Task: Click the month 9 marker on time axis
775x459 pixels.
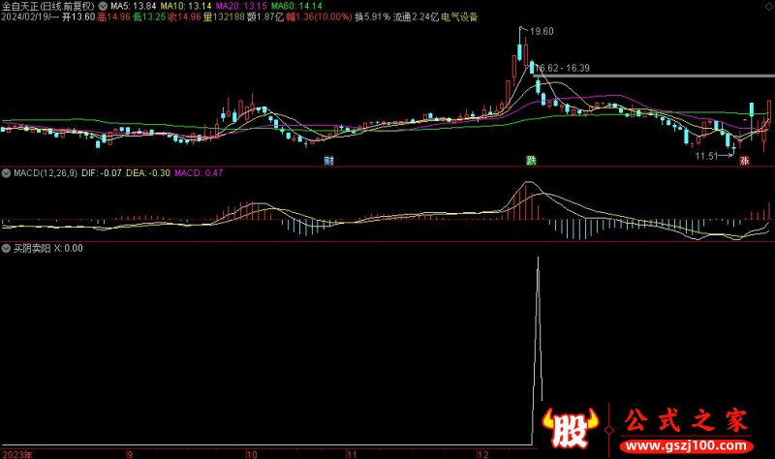Action: point(130,454)
